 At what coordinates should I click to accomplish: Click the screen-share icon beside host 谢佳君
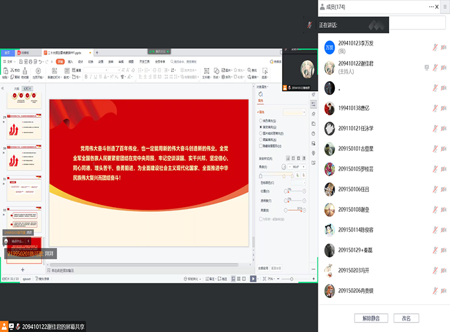pyautogui.click(x=426, y=67)
